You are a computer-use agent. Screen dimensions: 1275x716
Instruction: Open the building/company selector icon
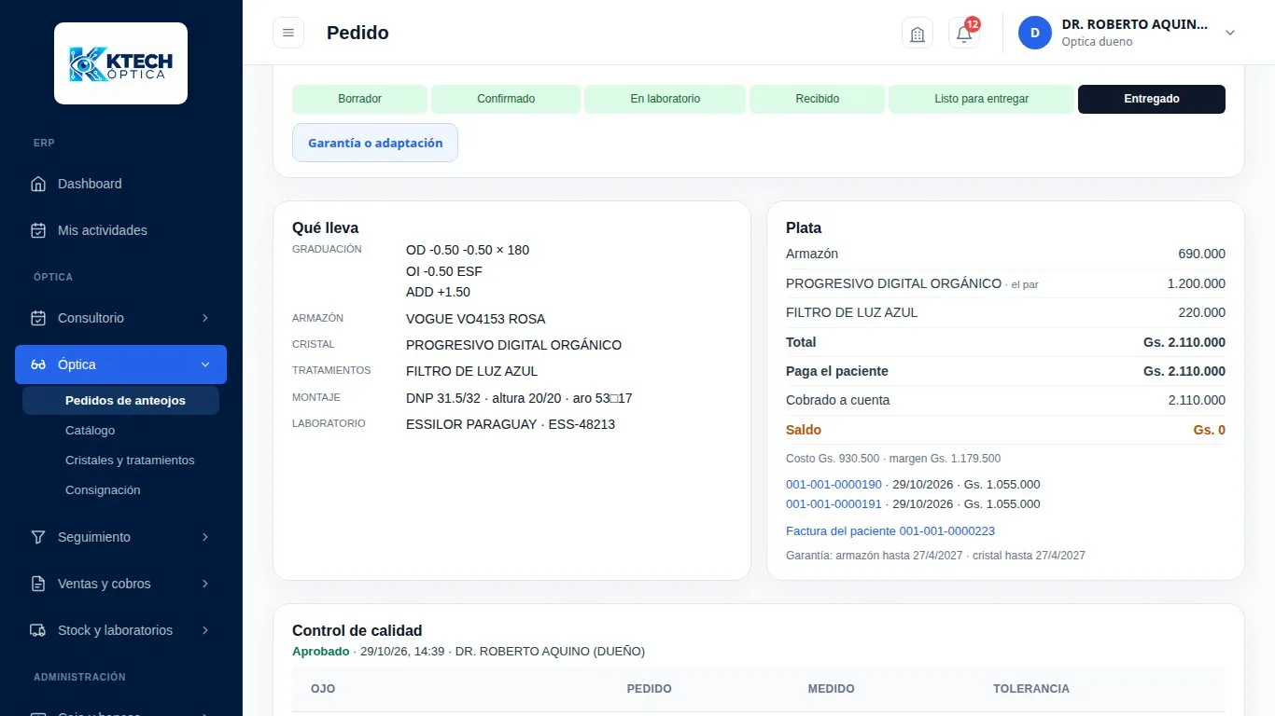pyautogui.click(x=918, y=33)
